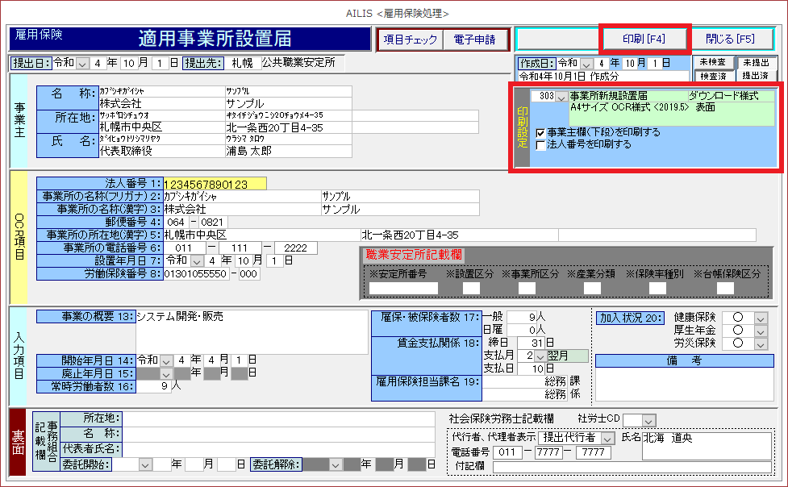Open 電子申請 electronic filing
The height and width of the screenshot is (487, 788).
coord(476,40)
